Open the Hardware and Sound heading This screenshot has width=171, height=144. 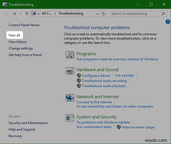[x=97, y=70]
